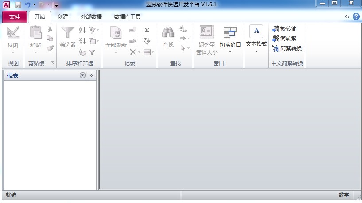Open the Customize Quick Access Toolbar dropdown
Viewport: 362px width, 203px height.
pos(56,5)
